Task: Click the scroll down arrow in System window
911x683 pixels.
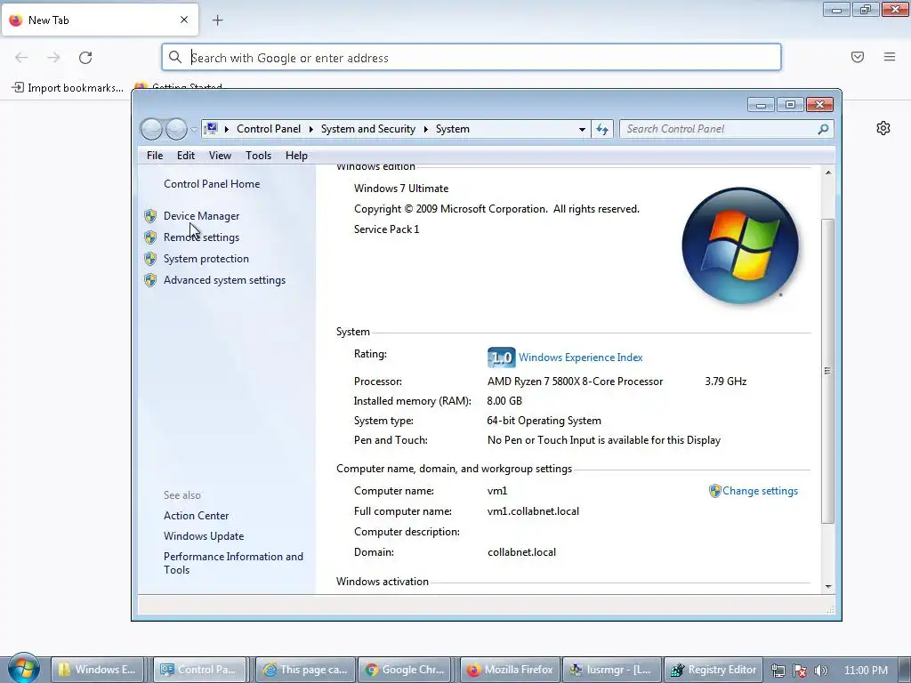Action: (828, 587)
